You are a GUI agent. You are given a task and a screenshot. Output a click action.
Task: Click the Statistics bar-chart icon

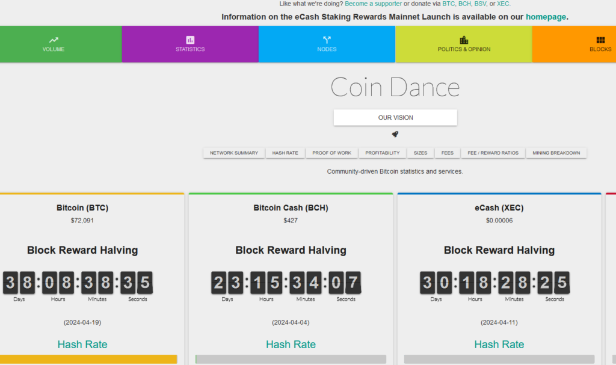pos(190,40)
